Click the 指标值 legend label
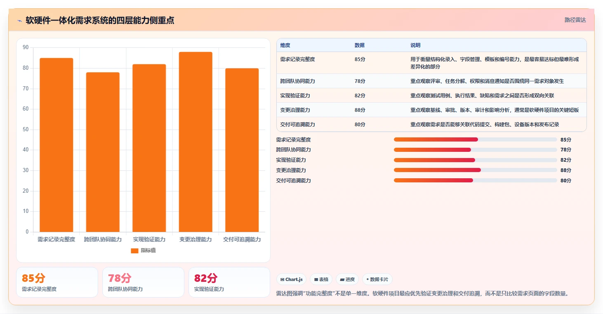This screenshot has width=603, height=314. click(148, 250)
